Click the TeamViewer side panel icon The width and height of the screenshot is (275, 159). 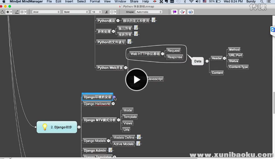click(273, 30)
